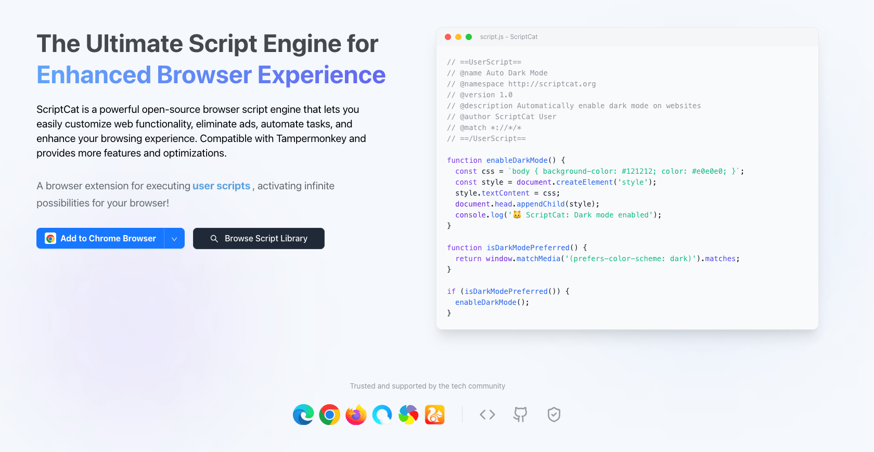Image resolution: width=874 pixels, height=452 pixels.
Task: Click the Add to Chrome Browser button
Action: point(100,238)
